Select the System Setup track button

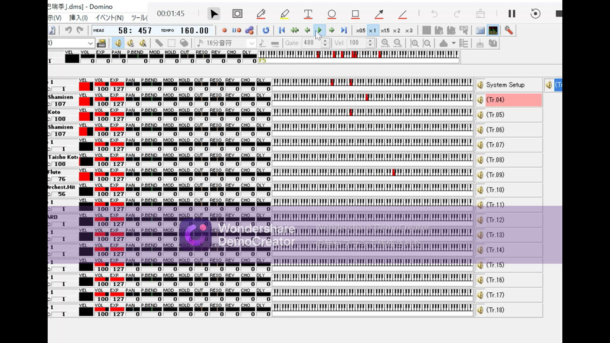point(513,84)
